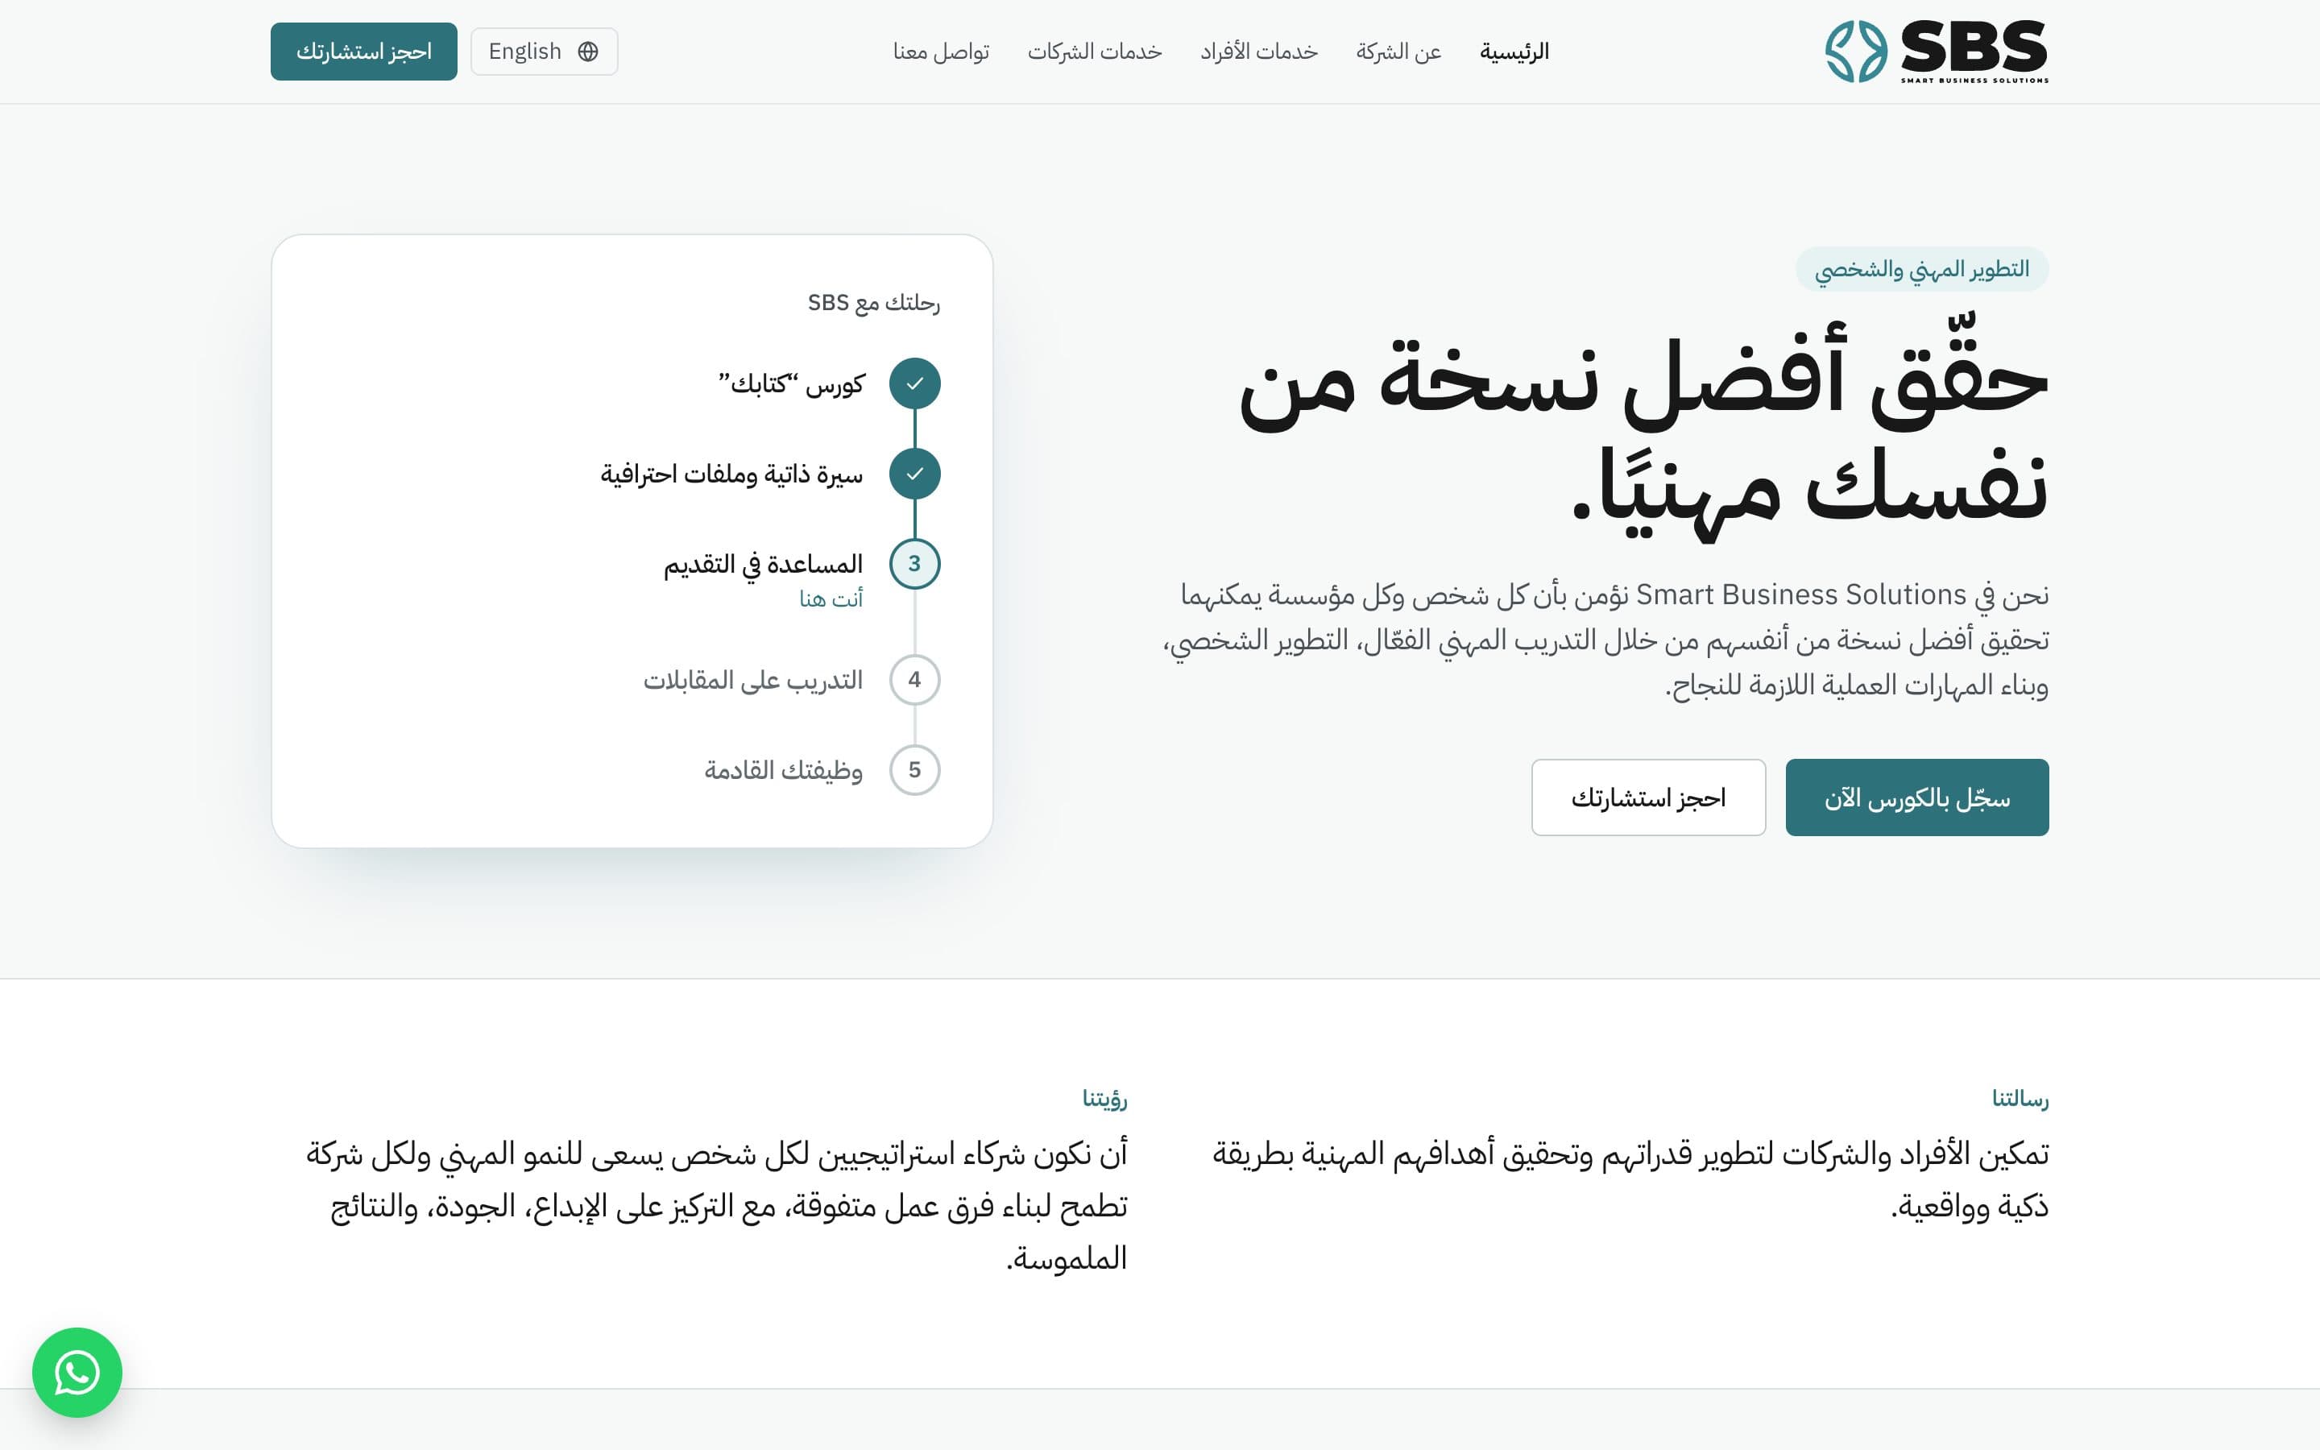Open the خدمات الشركات nav item
2320x1450 pixels.
[1095, 52]
